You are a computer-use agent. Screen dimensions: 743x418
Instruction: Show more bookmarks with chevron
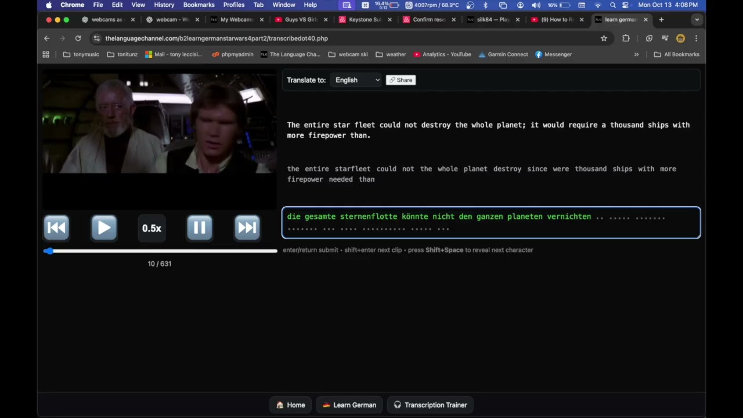click(x=636, y=55)
